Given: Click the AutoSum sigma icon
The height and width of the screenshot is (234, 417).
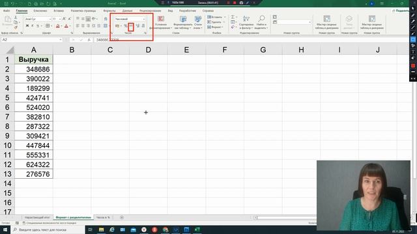Looking at the screenshot, I should coord(233,17).
